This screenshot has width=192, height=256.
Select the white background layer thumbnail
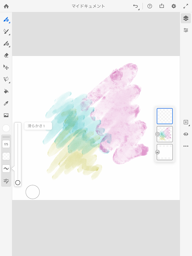coord(165,152)
